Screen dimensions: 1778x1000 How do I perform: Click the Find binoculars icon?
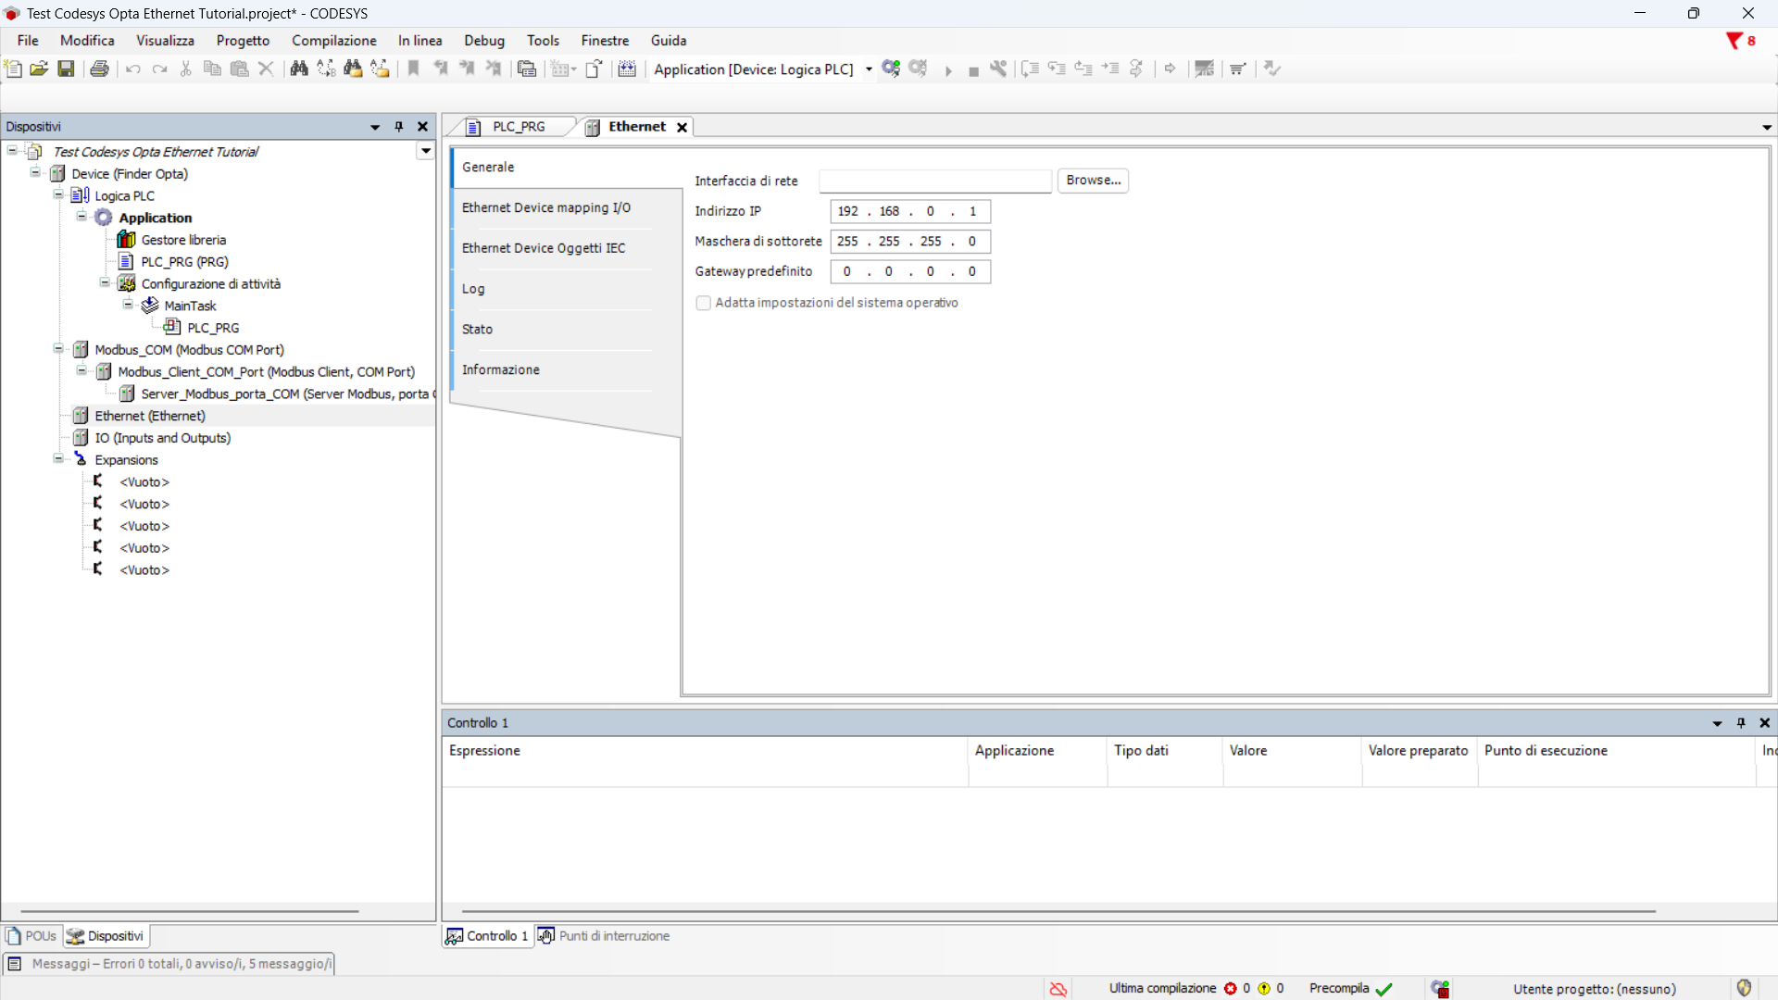pyautogui.click(x=299, y=69)
